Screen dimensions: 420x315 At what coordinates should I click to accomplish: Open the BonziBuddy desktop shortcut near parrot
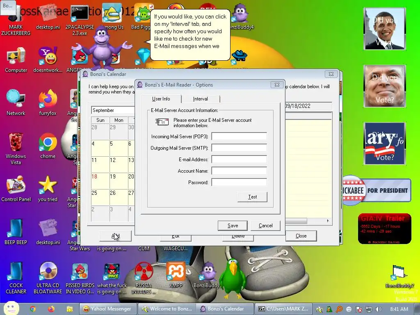tap(207, 275)
